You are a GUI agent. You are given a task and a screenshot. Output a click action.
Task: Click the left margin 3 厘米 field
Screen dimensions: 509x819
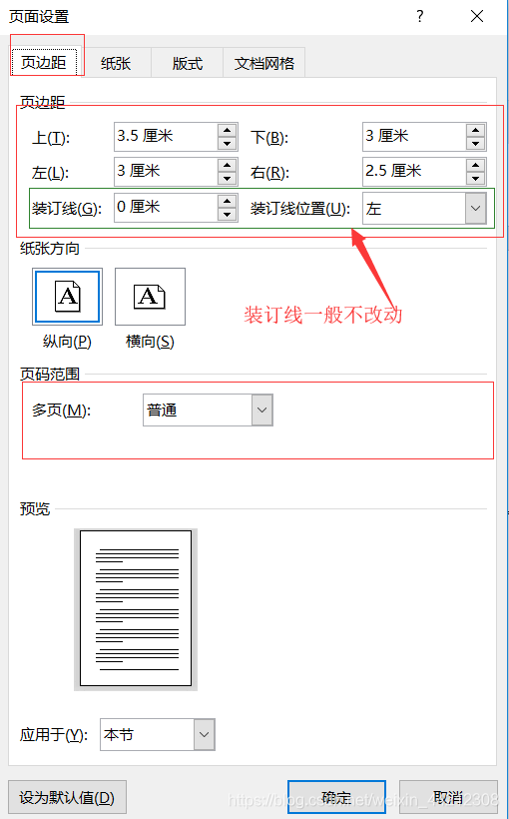point(166,172)
